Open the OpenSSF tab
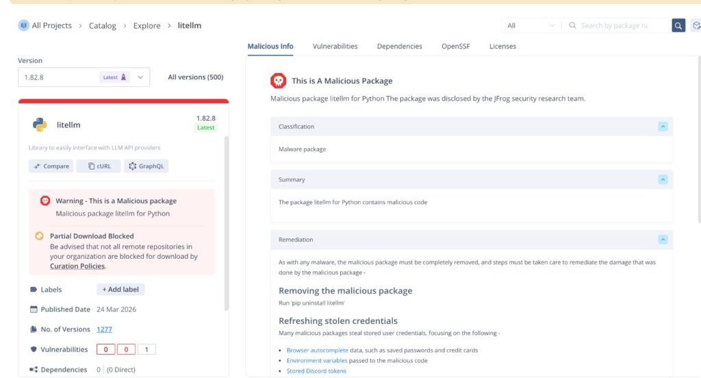Viewport: 701px width, 378px height. click(x=455, y=47)
